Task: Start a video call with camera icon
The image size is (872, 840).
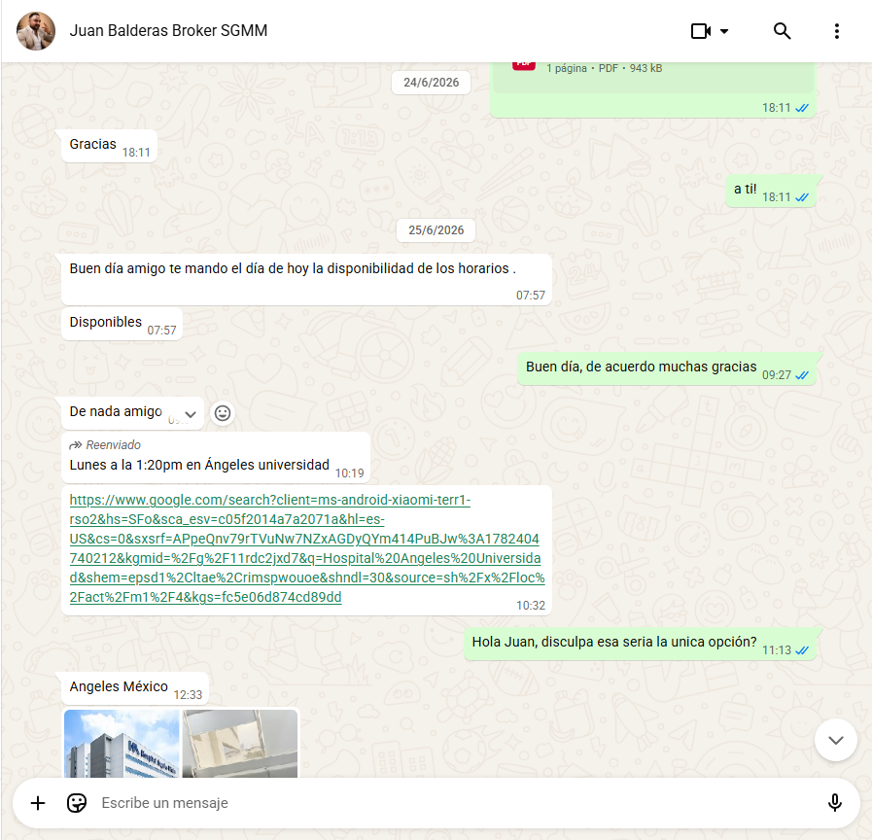Action: (701, 31)
